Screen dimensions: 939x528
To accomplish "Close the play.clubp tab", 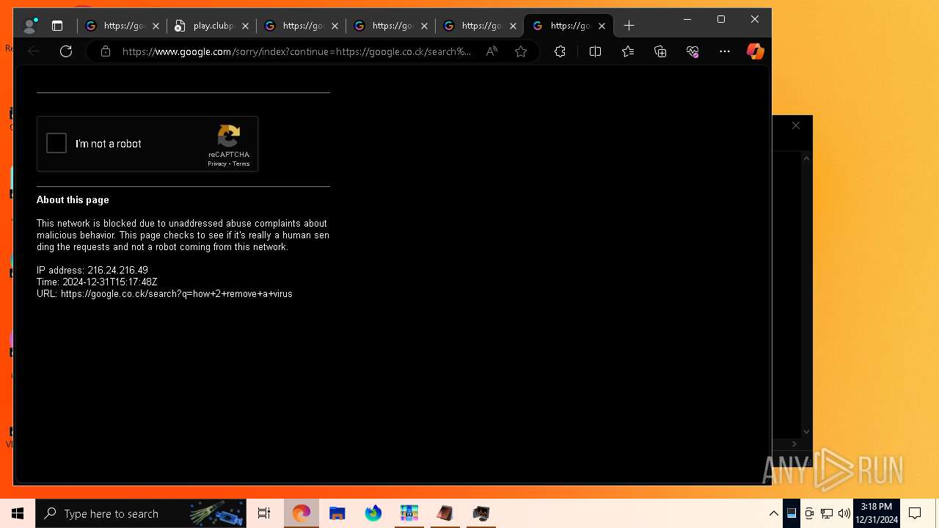I will (245, 26).
